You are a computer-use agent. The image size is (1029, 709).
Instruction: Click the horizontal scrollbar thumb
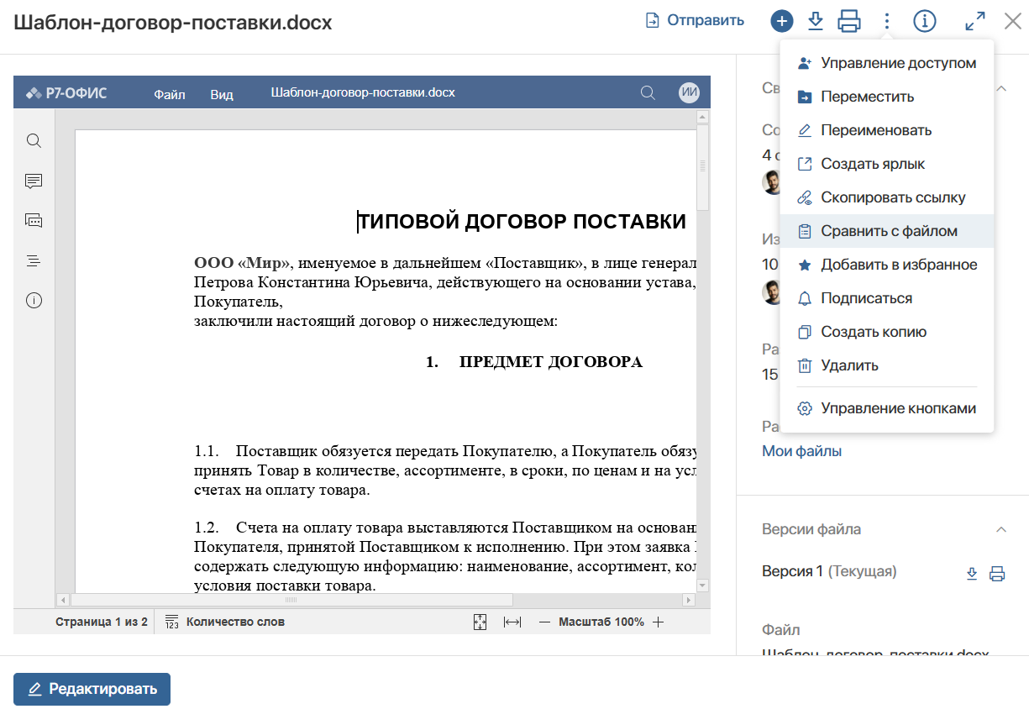coord(291,600)
